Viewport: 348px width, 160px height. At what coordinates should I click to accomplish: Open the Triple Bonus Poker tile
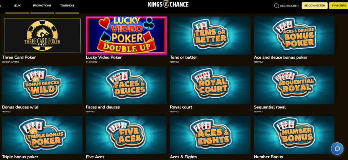[x=42, y=135]
